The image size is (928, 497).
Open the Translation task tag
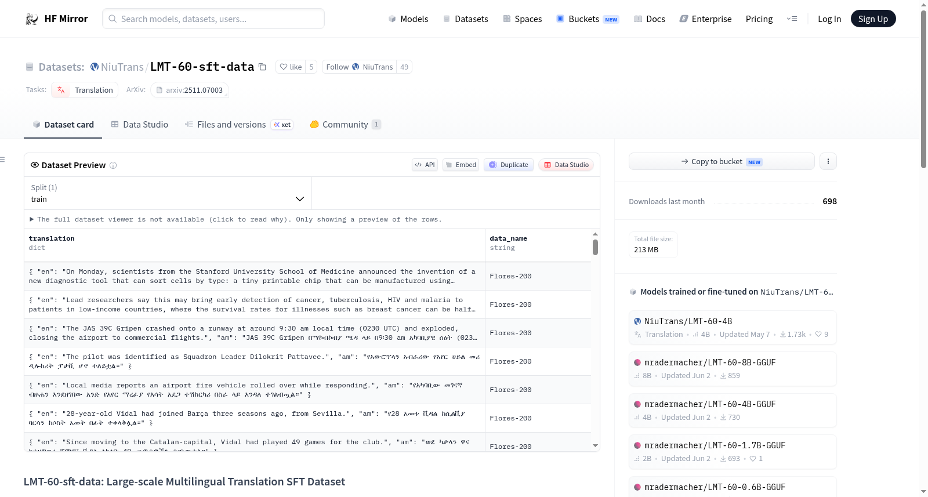tap(85, 90)
